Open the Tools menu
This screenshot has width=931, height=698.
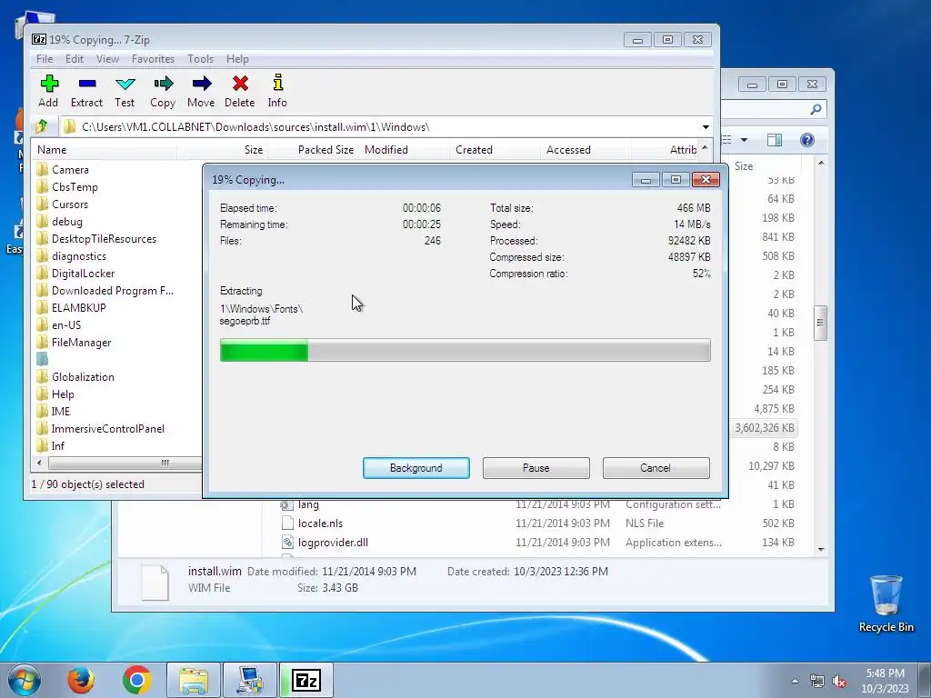(200, 59)
